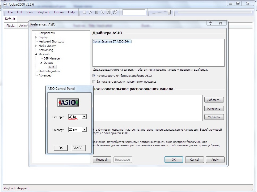Select Xonar Essence ST ASIO(64) driver
This screenshot has height=192, width=257.
112,41
